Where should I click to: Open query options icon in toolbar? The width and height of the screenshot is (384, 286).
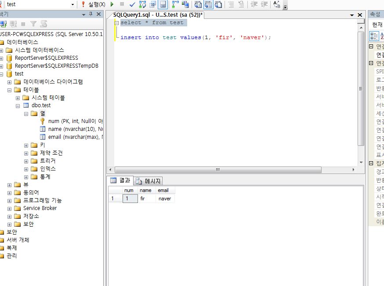tap(153, 4)
